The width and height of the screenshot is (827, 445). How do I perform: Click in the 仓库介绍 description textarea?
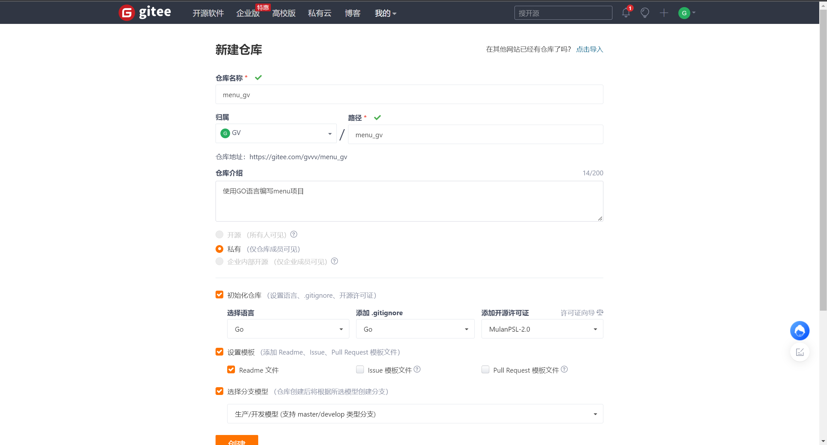pos(409,201)
